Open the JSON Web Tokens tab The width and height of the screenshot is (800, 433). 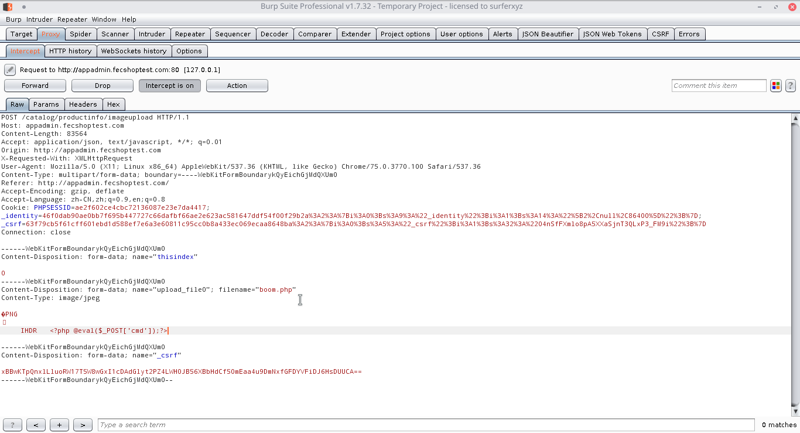pos(613,34)
